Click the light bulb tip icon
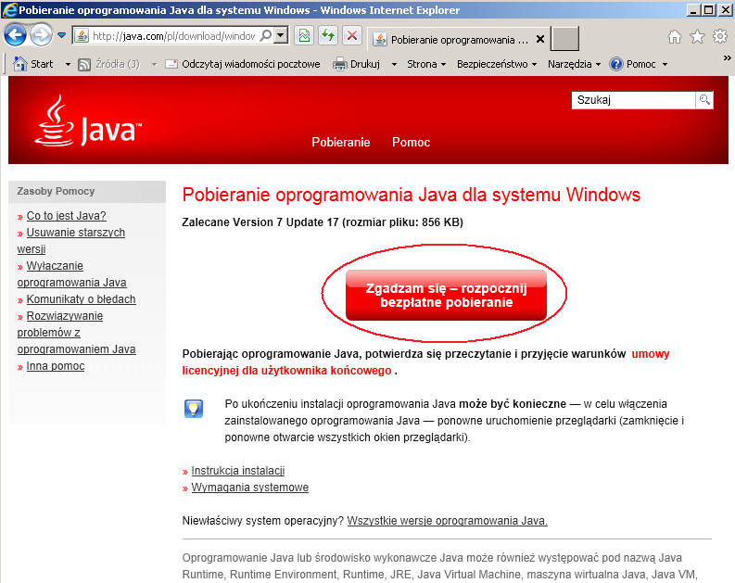This screenshot has width=735, height=583. [193, 408]
